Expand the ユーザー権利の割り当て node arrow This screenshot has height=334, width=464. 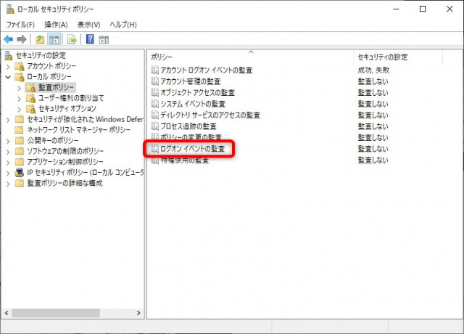coord(20,98)
